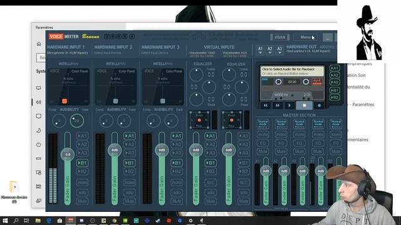Screen dimensions: 401x225
Task: Solo Hardware Input 1 strip
Action: pos(82,192)
